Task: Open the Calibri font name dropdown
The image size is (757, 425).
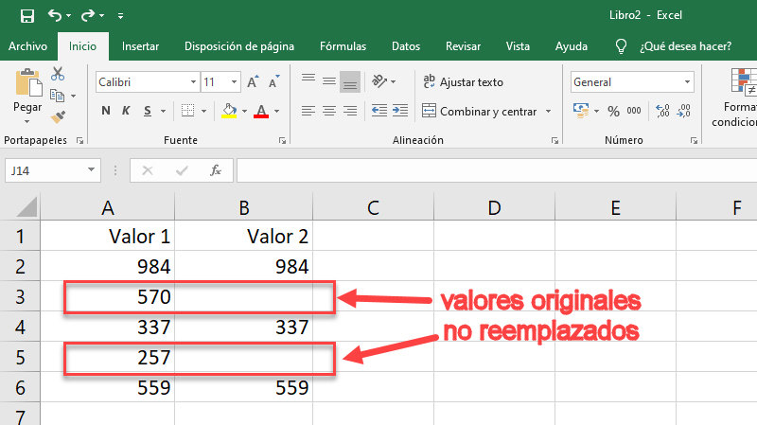Action: click(146, 82)
